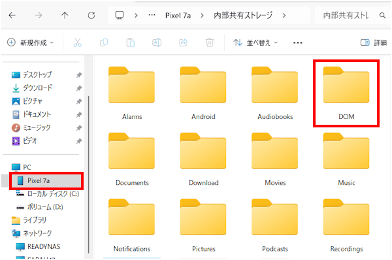This screenshot has width=392, height=260.
Task: Click the Rename icon in toolbar
Action: click(x=157, y=42)
